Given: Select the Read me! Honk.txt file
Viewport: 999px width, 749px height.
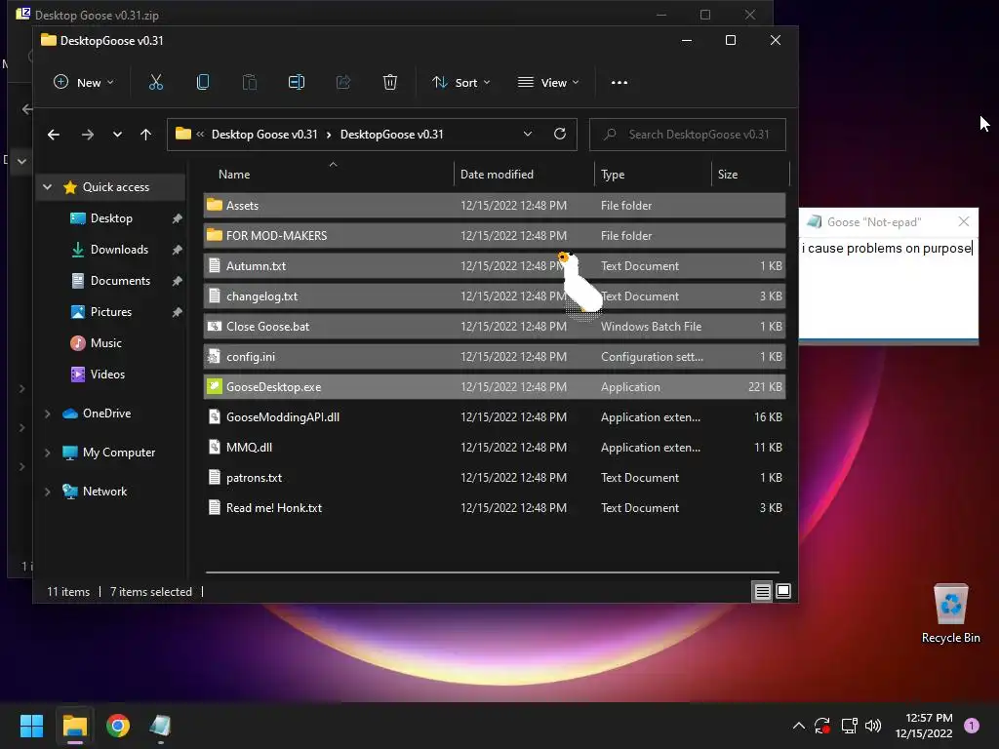Looking at the screenshot, I should click(494, 507).
